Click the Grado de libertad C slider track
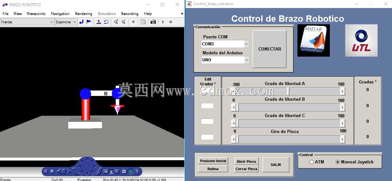Viewport: 392px width, 181px height. pyautogui.click(x=288, y=123)
